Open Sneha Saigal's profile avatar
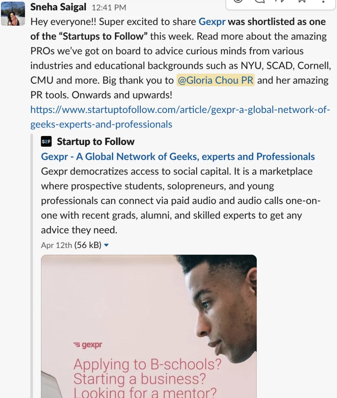The image size is (337, 398). [13, 13]
